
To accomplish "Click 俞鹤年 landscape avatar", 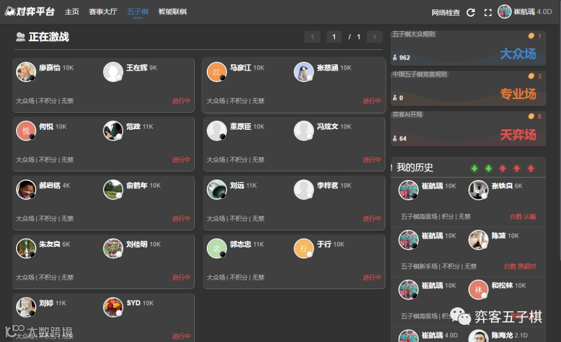I will 113,189.
